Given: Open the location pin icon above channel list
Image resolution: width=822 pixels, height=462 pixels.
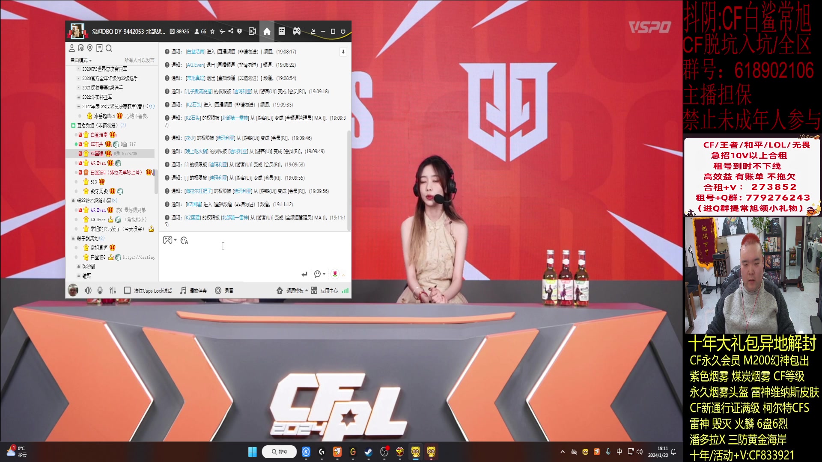Looking at the screenshot, I should point(90,48).
